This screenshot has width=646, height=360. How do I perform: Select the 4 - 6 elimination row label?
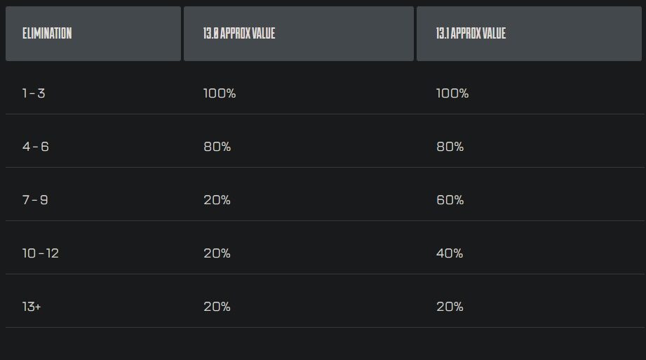pos(36,147)
